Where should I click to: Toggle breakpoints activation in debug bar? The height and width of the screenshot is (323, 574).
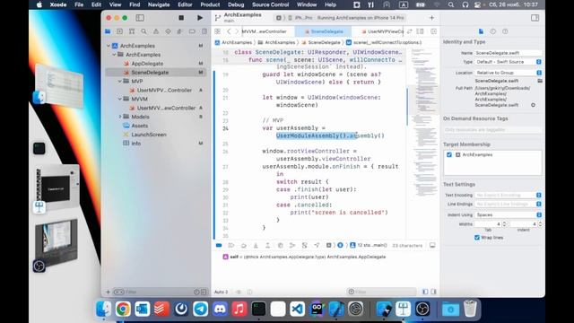219,245
